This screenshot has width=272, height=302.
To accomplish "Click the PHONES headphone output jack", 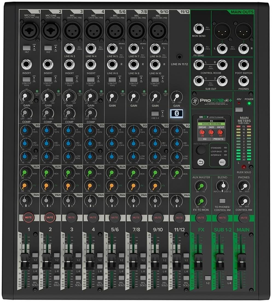I will [243, 81].
